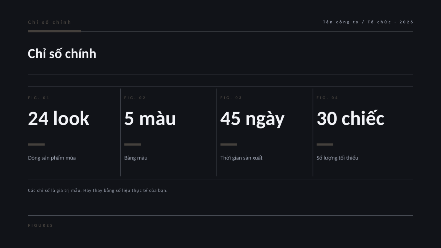Click the accent dash below '30 chiếc'
Image resolution: width=441 pixels, height=248 pixels.
pos(325,144)
